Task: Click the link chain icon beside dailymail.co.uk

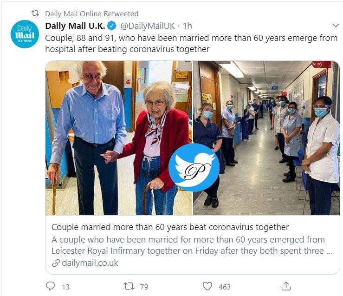Action: [x=56, y=263]
